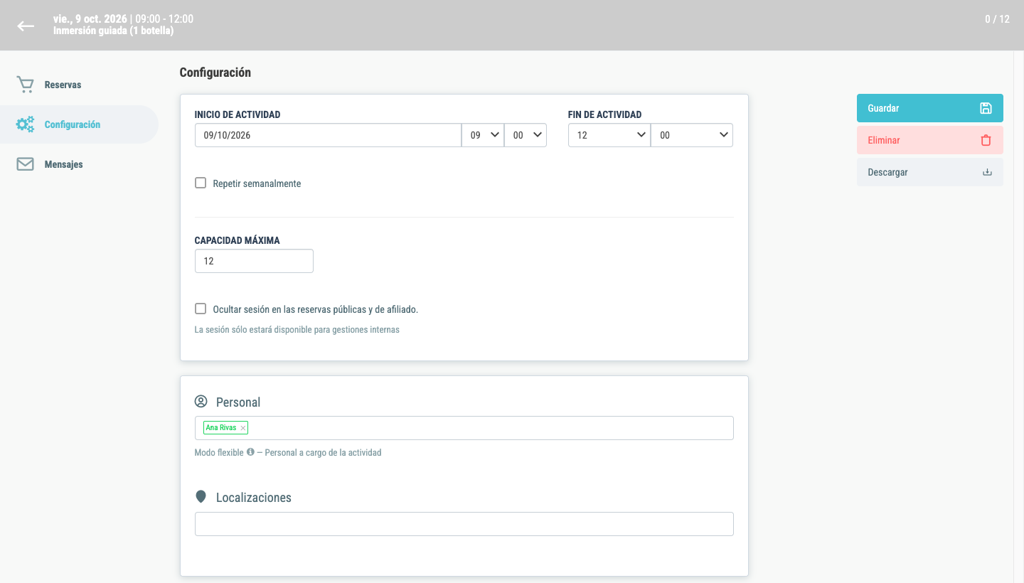This screenshot has height=583, width=1024.
Task: Click the gears Configuración icon
Action: (26, 124)
